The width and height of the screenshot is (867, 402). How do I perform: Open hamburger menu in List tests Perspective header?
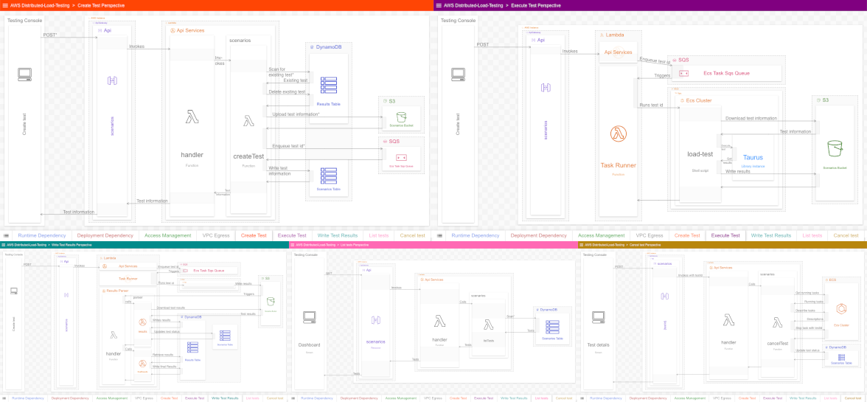(292, 244)
